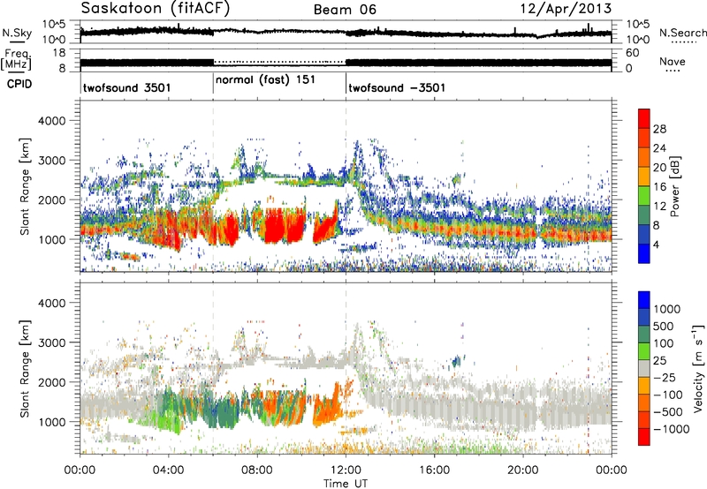Screen dimensions: 707x489
Task: Select the Slant Range [km] label of velocity panel
Action: point(25,369)
